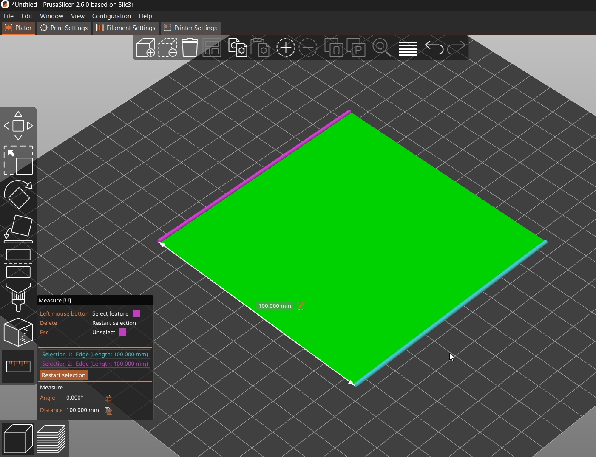Image resolution: width=596 pixels, height=457 pixels.
Task: Open the variable layer height tool
Action: pos(408,48)
